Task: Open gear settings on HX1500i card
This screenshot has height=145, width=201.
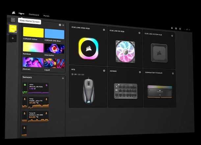Action: [x=140, y=72]
